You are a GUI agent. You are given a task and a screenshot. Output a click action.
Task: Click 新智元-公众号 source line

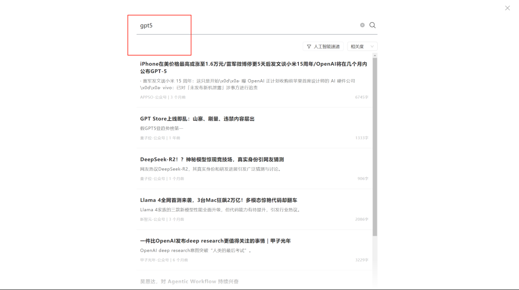point(162,219)
